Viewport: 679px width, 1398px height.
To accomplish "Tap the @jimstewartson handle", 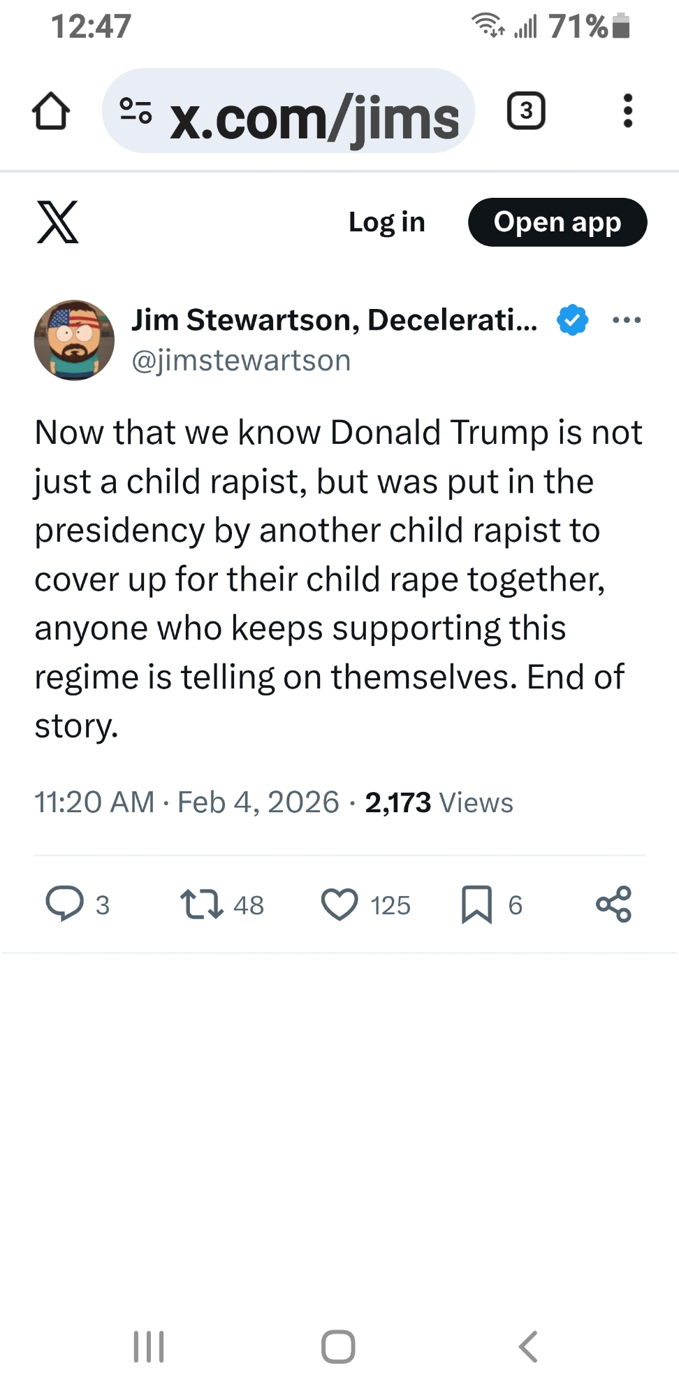I will click(241, 361).
